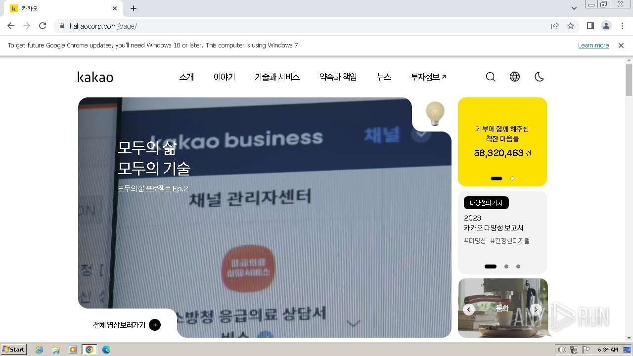Click the Learn more link
This screenshot has width=633, height=356.
point(593,45)
